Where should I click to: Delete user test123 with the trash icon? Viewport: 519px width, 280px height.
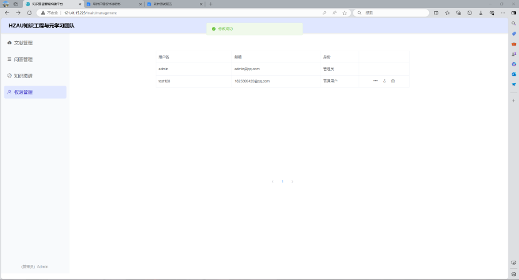393,81
